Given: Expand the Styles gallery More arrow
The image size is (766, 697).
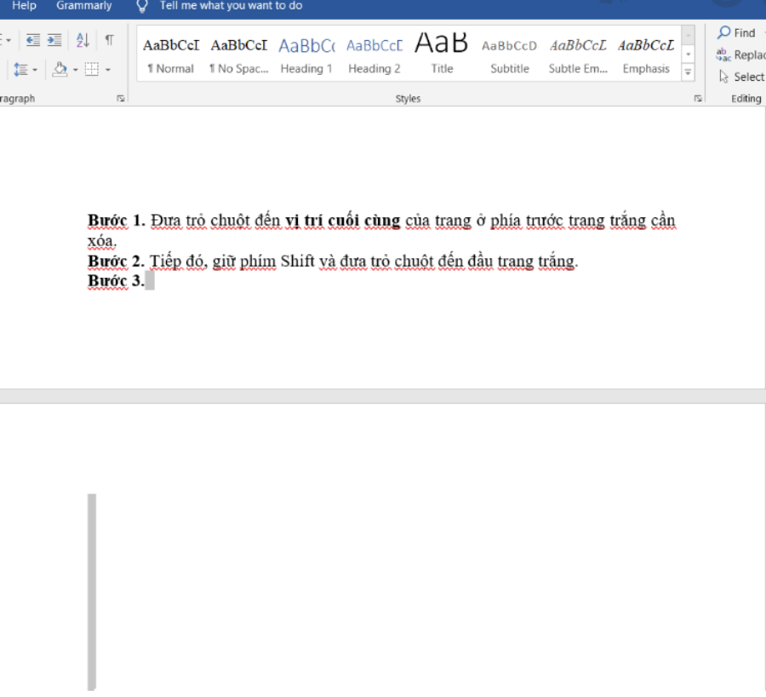Looking at the screenshot, I should pos(688,72).
